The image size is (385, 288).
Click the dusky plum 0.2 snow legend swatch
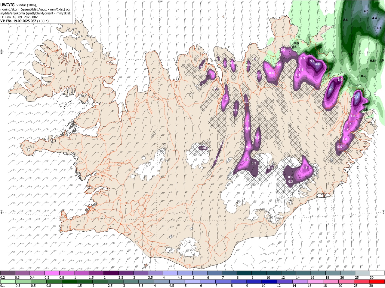click(x=8, y=273)
